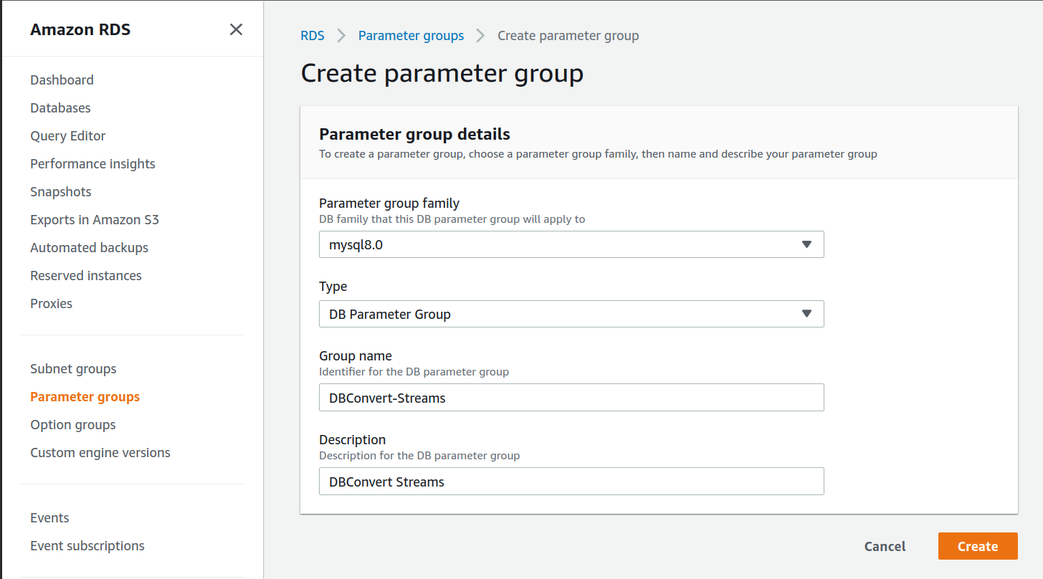Open Custom engine versions
1043x579 pixels.
(100, 452)
